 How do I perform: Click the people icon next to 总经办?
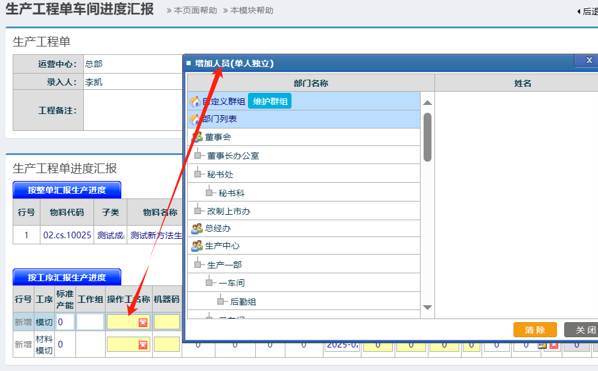click(x=197, y=229)
